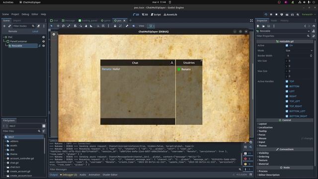The image size is (318, 179).
Task: Open the Debug menu
Action: 25,14
